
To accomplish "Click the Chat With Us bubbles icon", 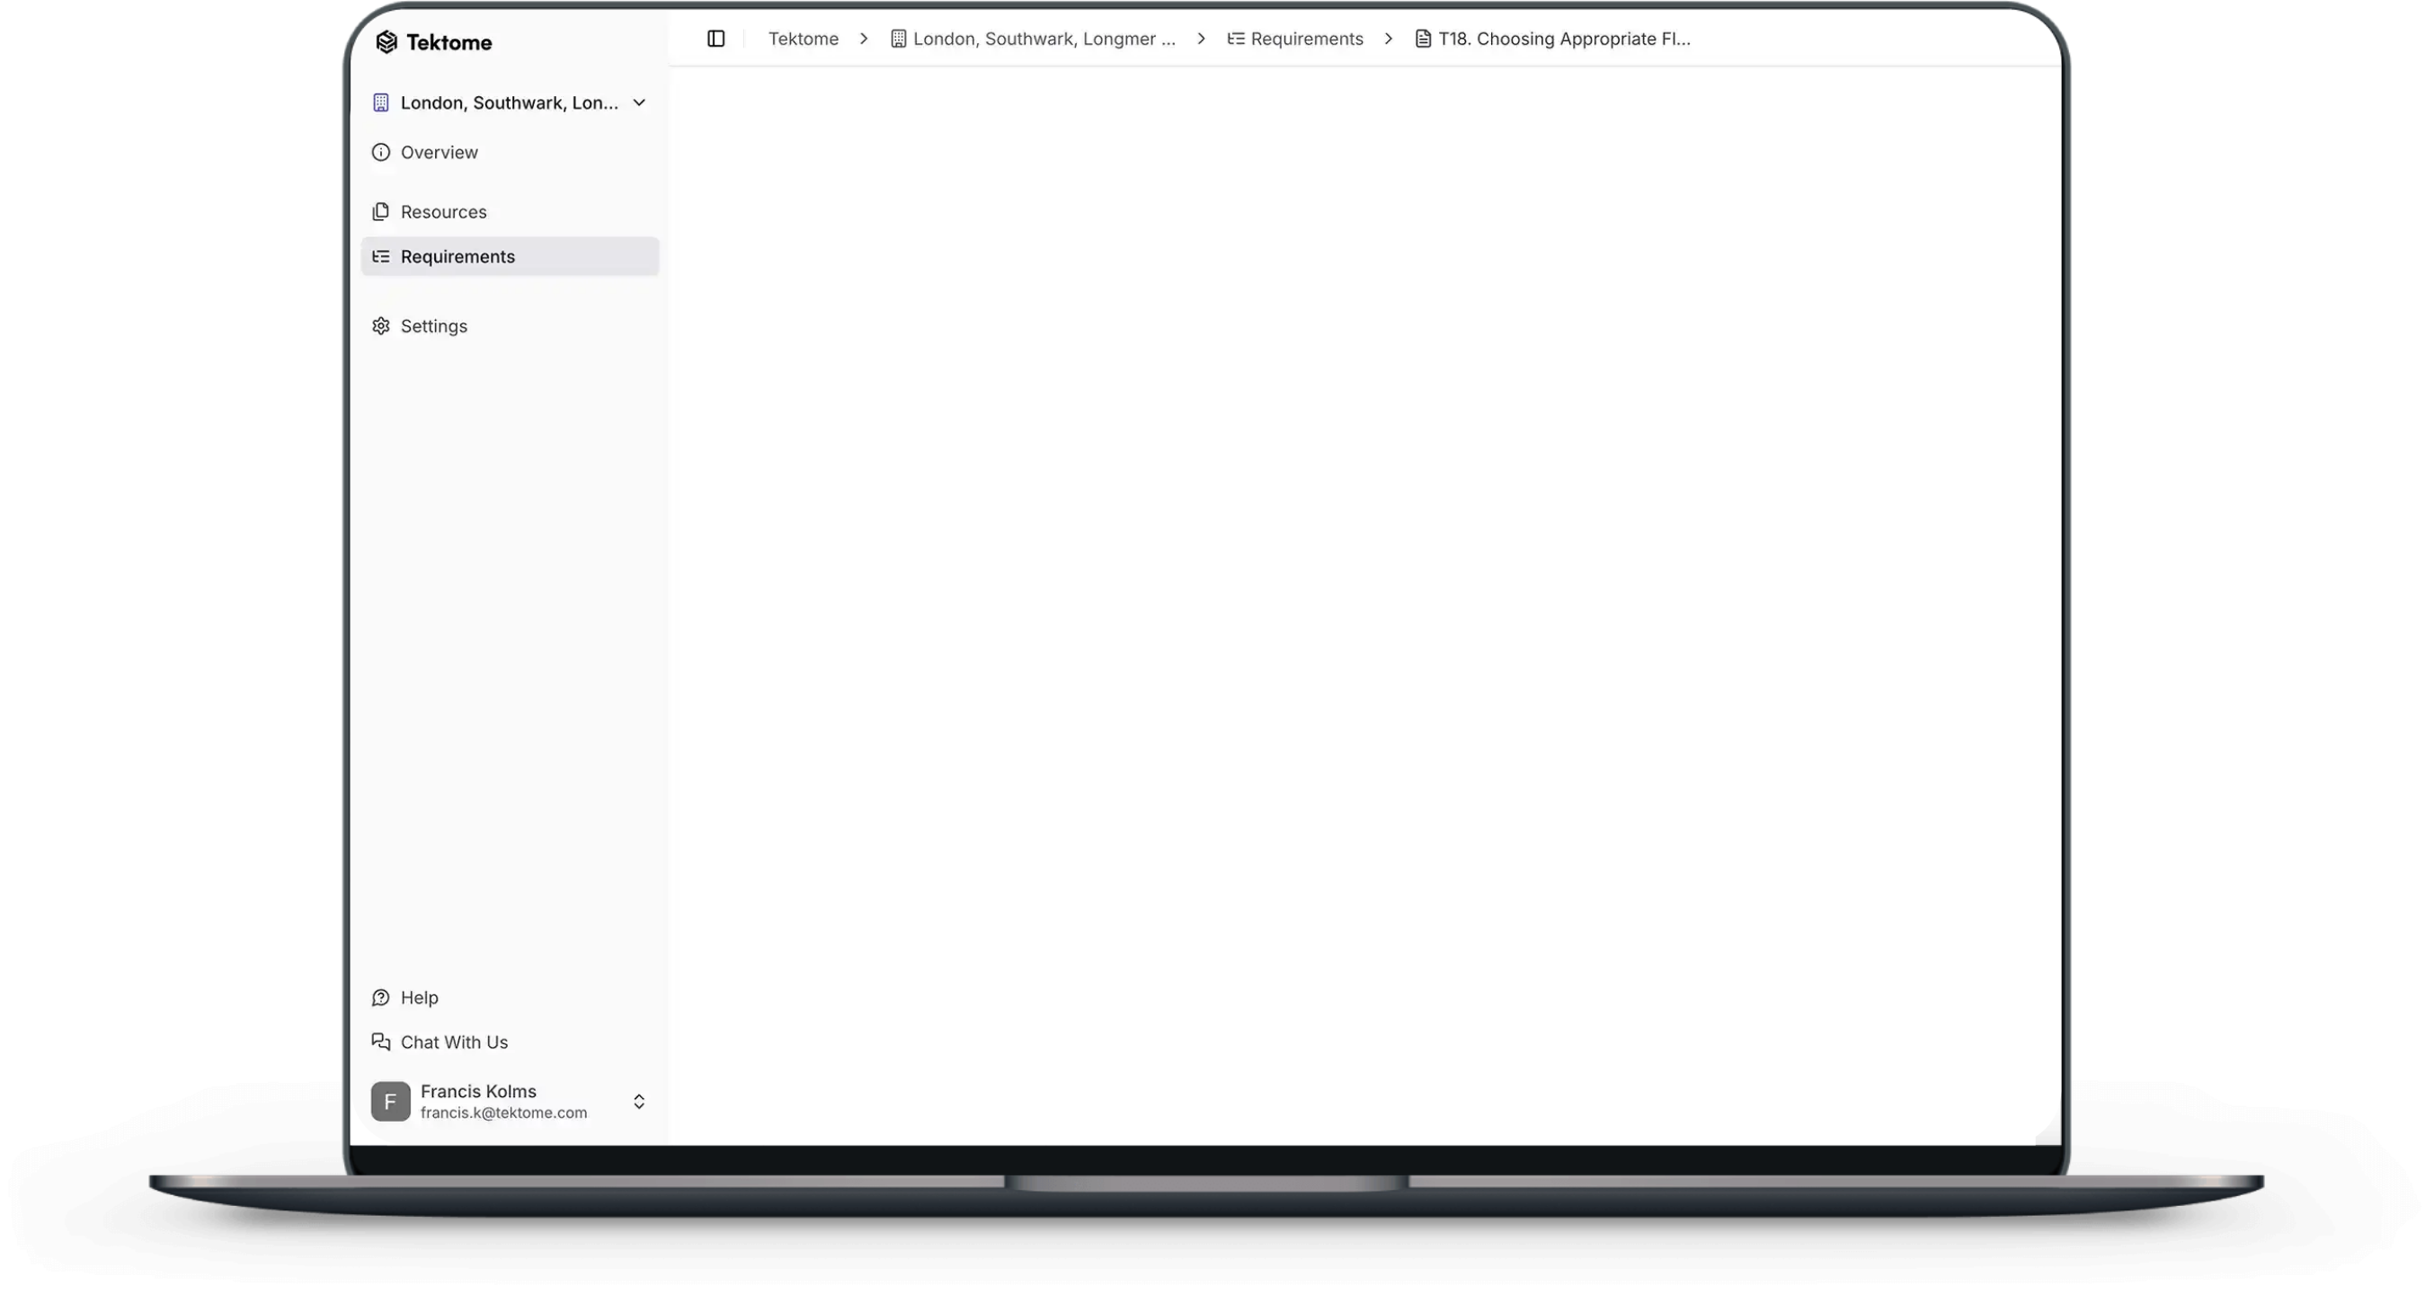I will tap(381, 1041).
